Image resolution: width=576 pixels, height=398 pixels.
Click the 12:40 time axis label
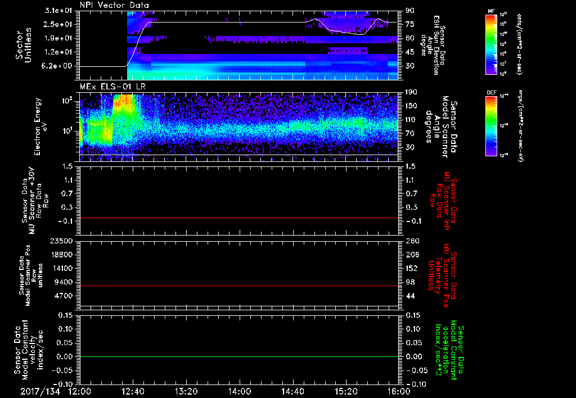tap(133, 391)
